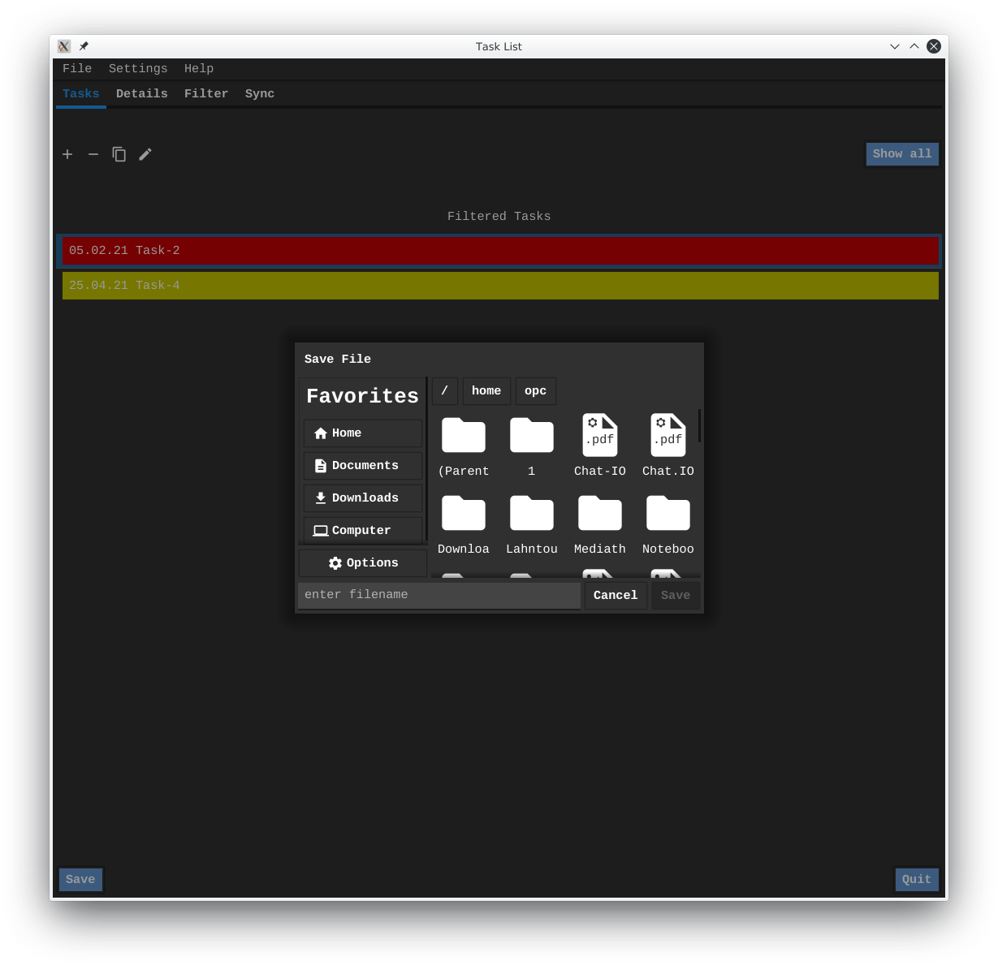Switch to the Details tab
Image resolution: width=998 pixels, height=965 pixels.
(142, 94)
